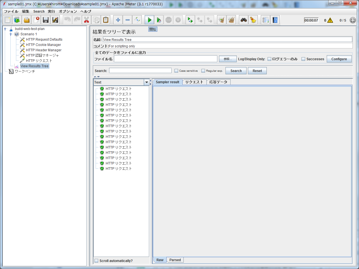Switch to the Sampler result tab

point(168,82)
